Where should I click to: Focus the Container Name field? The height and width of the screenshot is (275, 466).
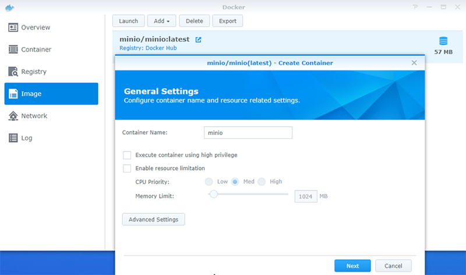(248, 133)
